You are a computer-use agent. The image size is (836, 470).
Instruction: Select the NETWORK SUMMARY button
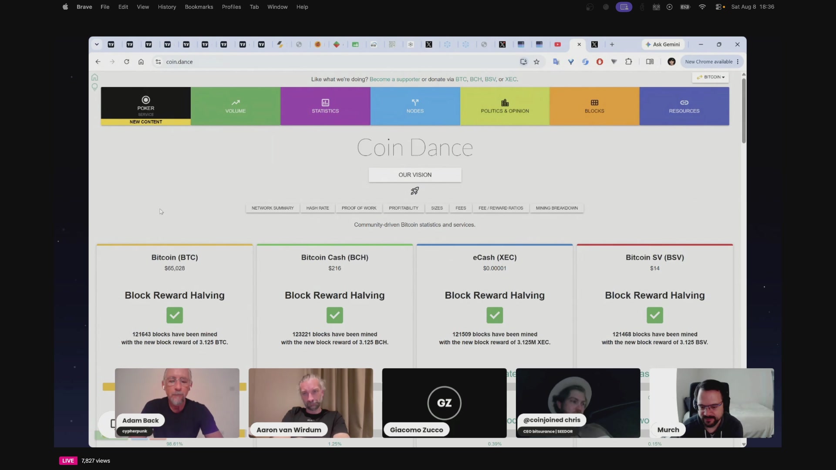pyautogui.click(x=273, y=208)
